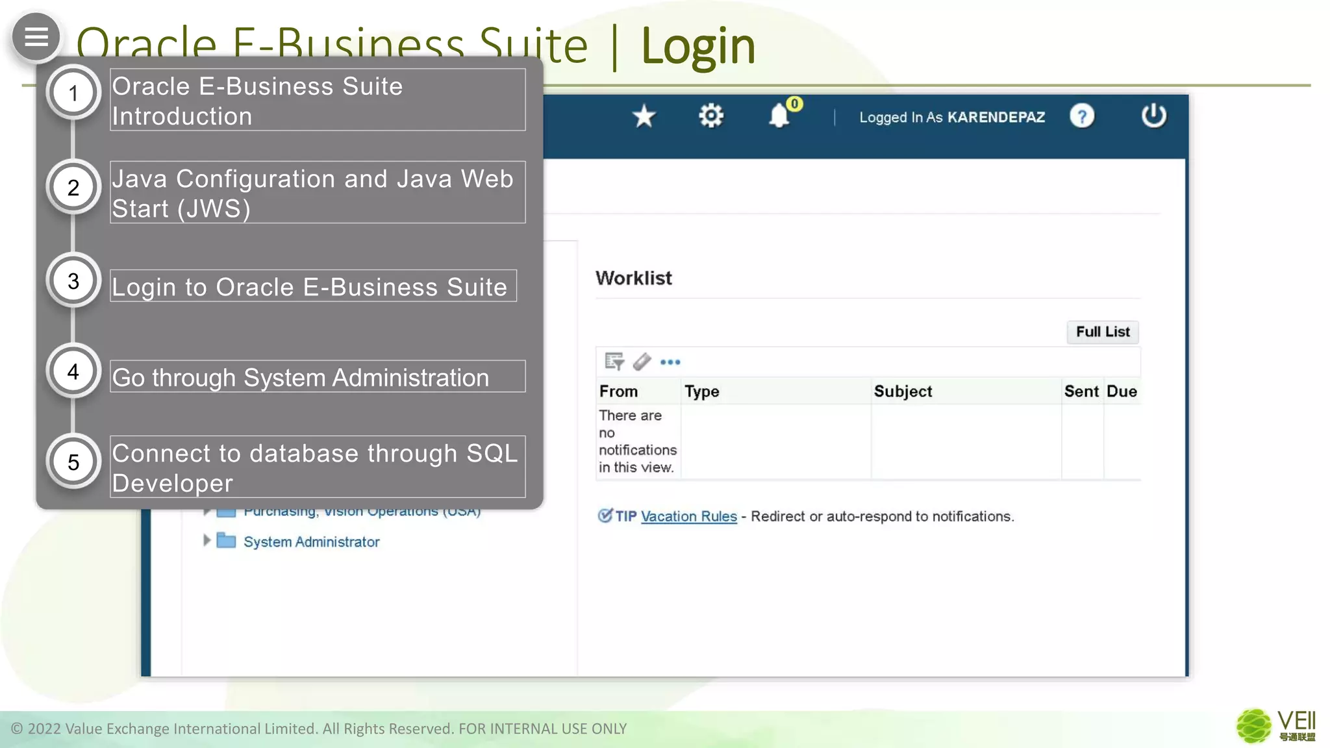Click the Logout power icon

tap(1154, 116)
